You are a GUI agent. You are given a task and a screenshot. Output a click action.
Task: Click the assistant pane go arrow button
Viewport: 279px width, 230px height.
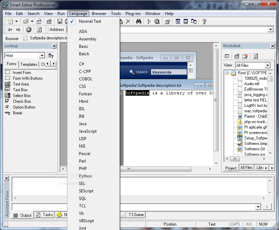pyautogui.click(x=267, y=207)
